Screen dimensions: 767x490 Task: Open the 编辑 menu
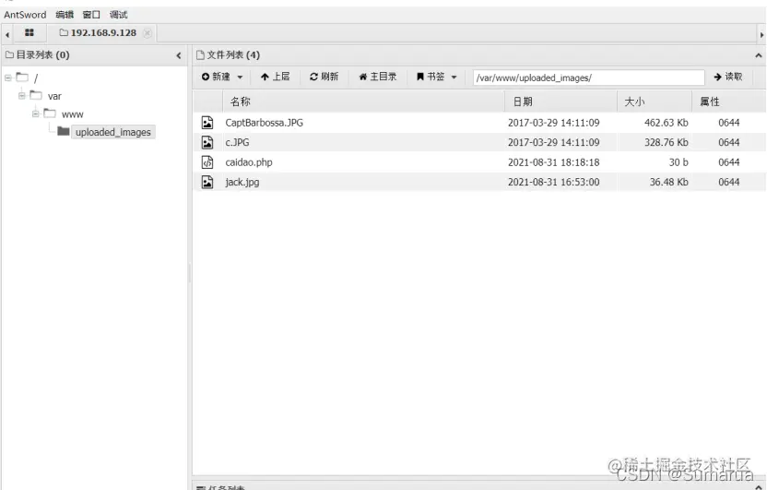tap(65, 15)
